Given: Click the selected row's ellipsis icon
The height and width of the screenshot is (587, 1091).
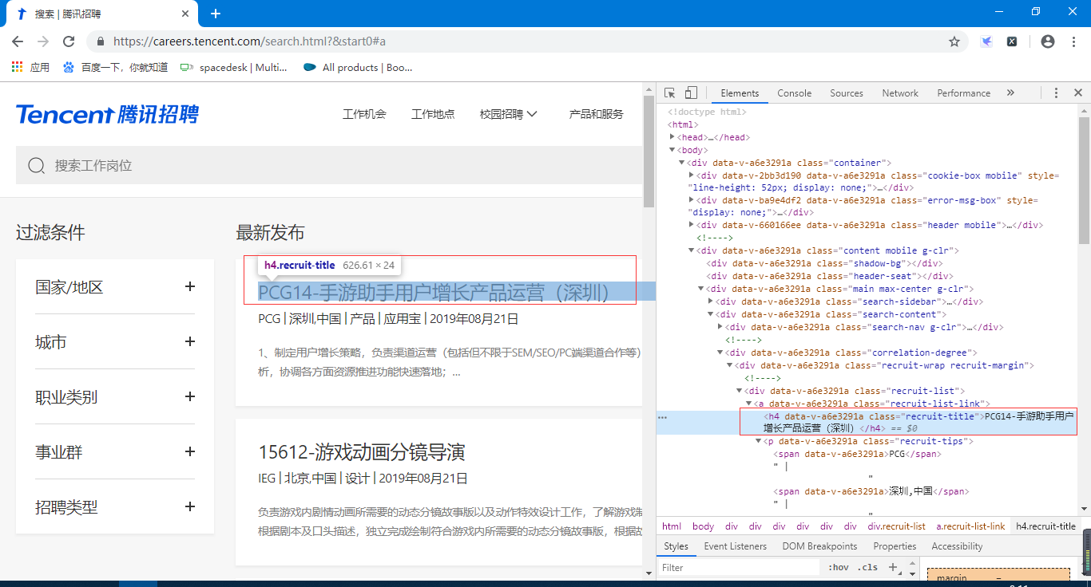Looking at the screenshot, I should 662,417.
